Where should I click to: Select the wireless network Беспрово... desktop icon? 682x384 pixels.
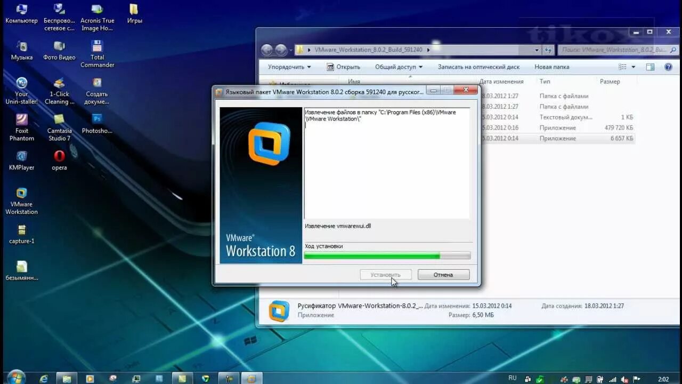[59, 17]
